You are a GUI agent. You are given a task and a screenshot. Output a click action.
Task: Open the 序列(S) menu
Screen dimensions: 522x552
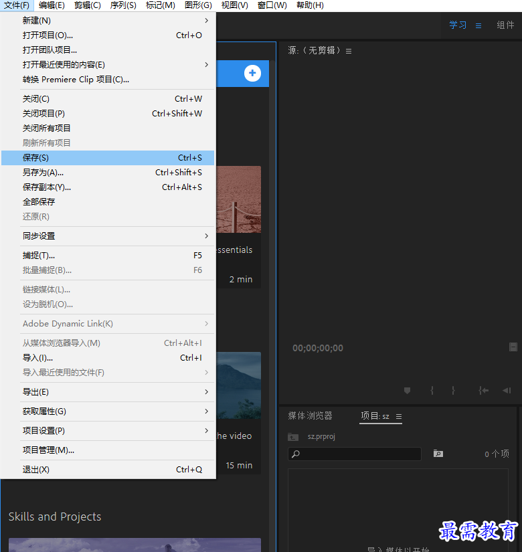pos(123,5)
